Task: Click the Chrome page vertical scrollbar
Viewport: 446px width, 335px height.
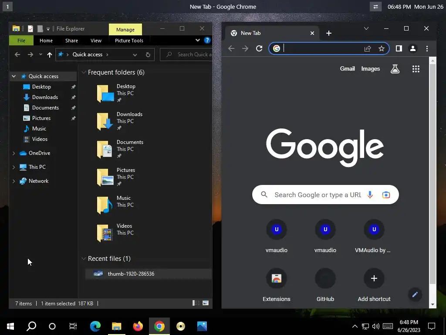Action: 432,174
